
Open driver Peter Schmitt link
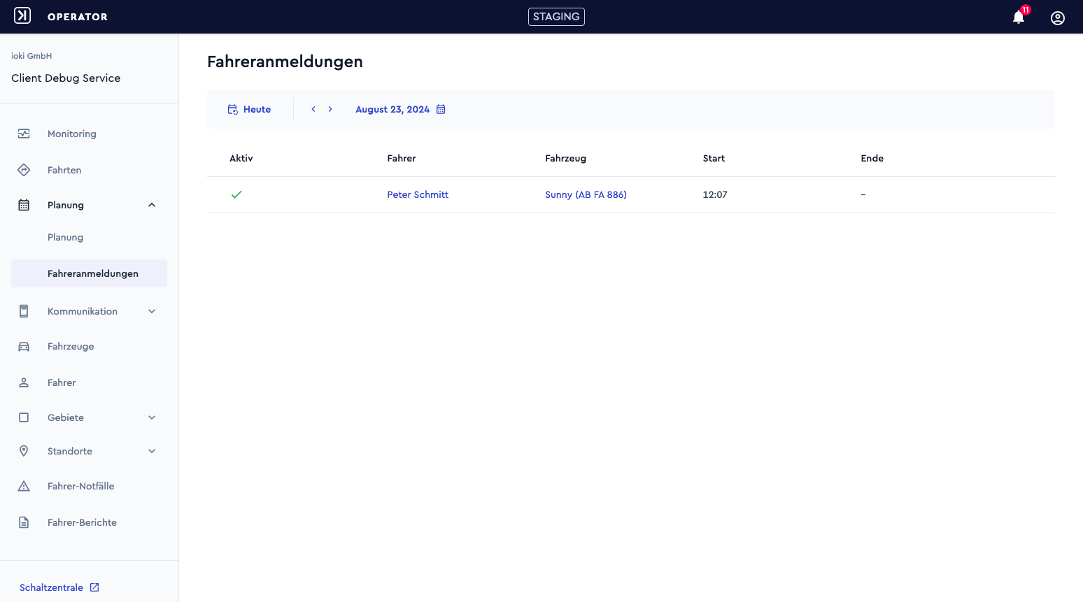(418, 194)
